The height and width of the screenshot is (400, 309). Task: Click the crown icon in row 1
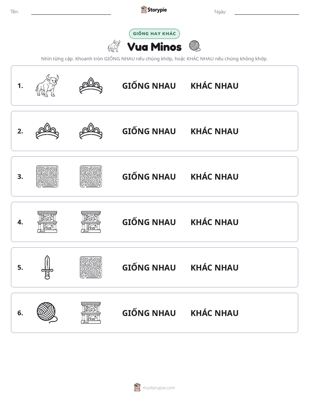tap(91, 86)
